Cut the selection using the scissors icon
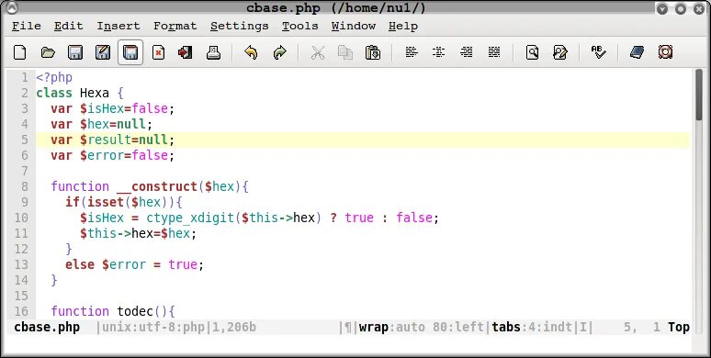The height and width of the screenshot is (358, 711). pos(318,52)
